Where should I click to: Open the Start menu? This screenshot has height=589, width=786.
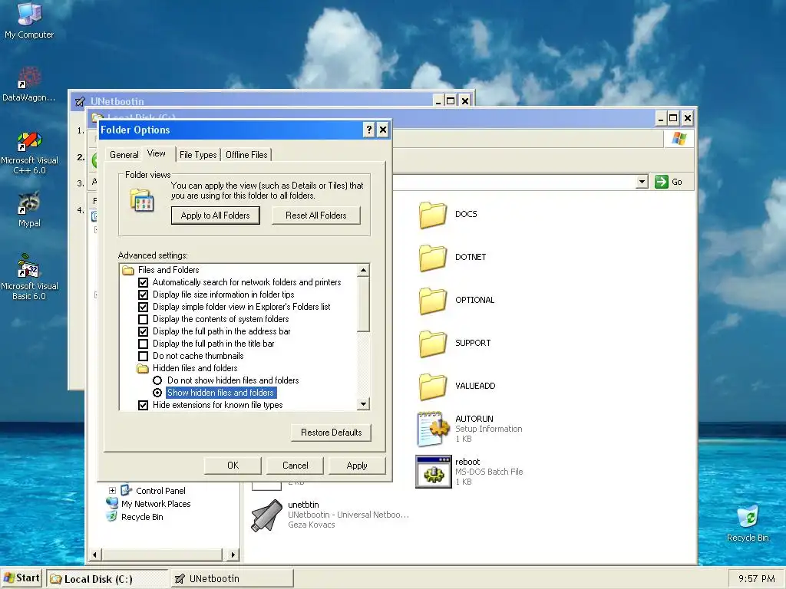click(x=21, y=578)
